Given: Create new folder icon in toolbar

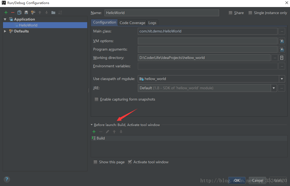Looking at the screenshot, I should [x=53, y=12].
